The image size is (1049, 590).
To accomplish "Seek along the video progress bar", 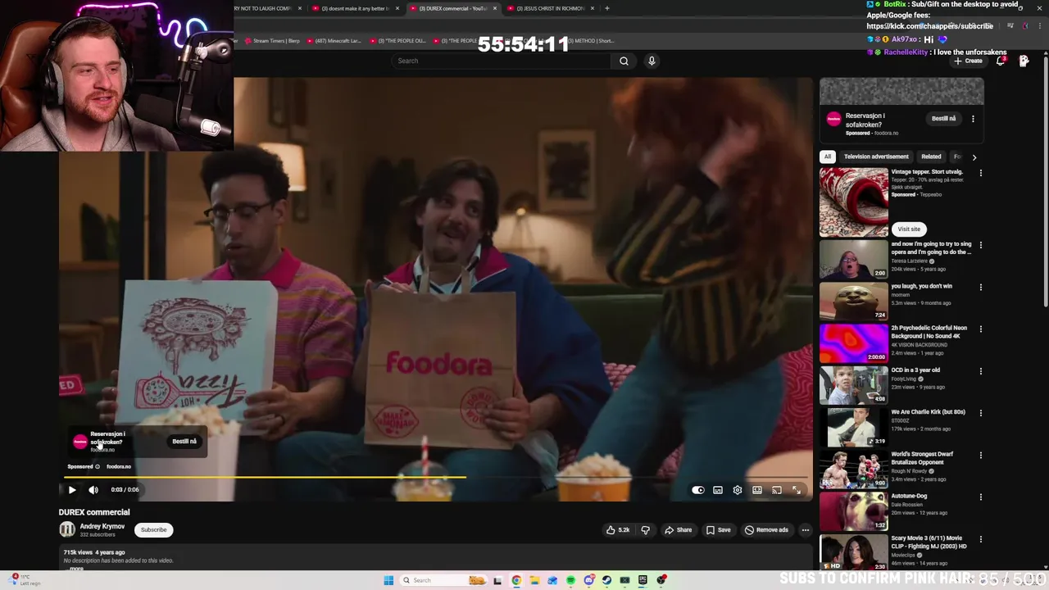I will coord(434,477).
